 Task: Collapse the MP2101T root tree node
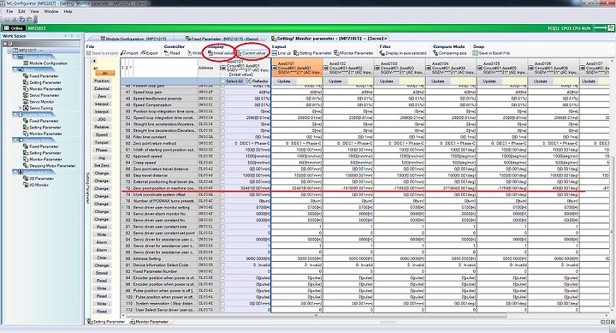[x=10, y=51]
